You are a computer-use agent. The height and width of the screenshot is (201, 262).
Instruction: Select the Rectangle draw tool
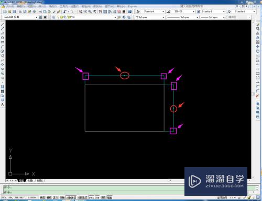[3, 42]
